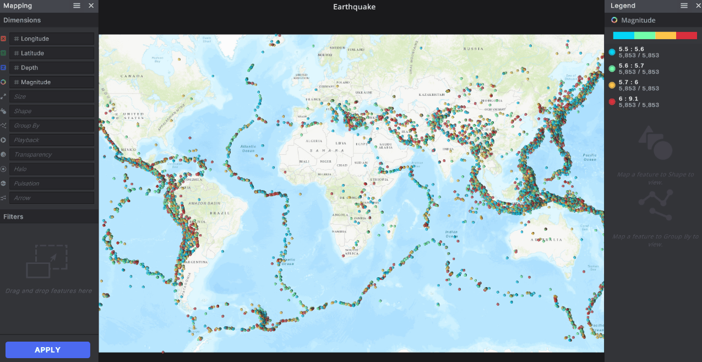Click the Group By dimension icon
702x362 pixels.
3,126
